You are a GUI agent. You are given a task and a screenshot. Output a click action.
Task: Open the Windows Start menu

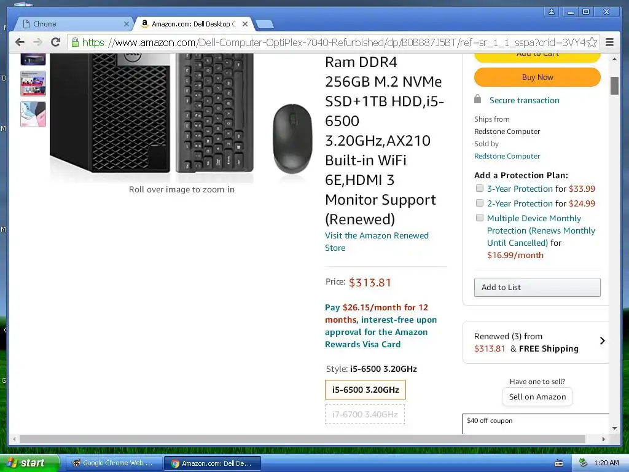coord(29,463)
